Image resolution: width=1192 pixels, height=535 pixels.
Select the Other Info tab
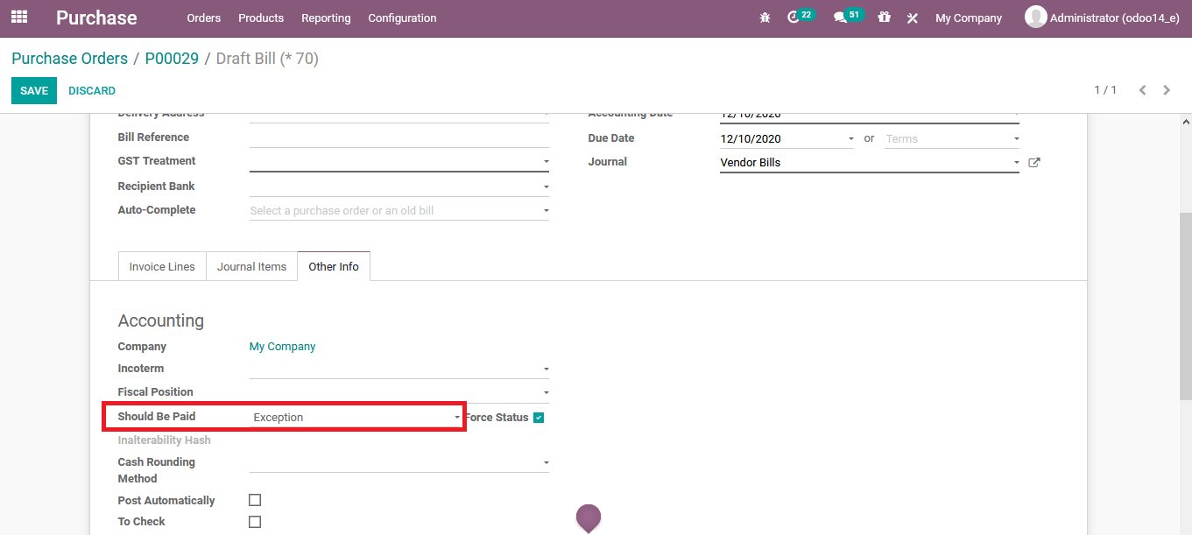pos(334,266)
